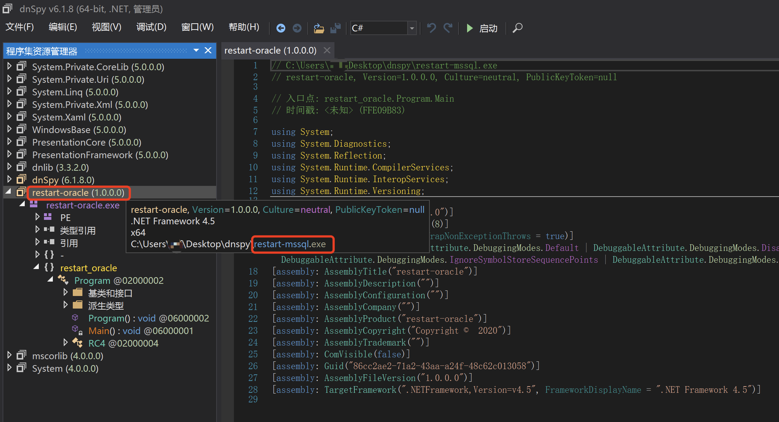This screenshot has width=779, height=422.
Task: Click the undo toolbar icon
Action: (x=431, y=28)
